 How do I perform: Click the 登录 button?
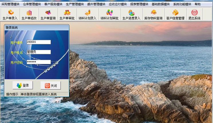coord(23,85)
